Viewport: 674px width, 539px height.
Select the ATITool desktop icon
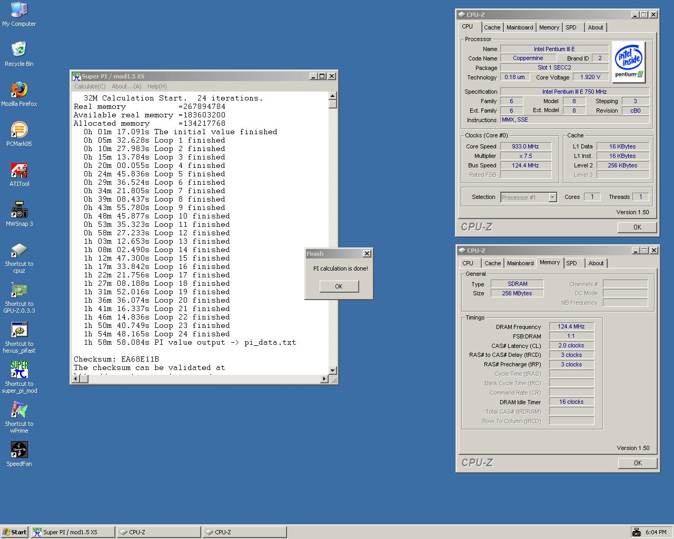pyautogui.click(x=19, y=174)
